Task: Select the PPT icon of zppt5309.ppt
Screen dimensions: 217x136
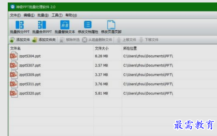Action: tap(14, 75)
